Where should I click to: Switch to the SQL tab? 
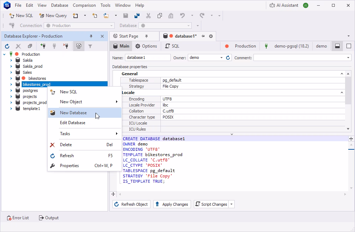coord(172,46)
